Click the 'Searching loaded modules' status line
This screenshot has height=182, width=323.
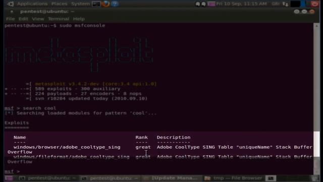point(81,113)
